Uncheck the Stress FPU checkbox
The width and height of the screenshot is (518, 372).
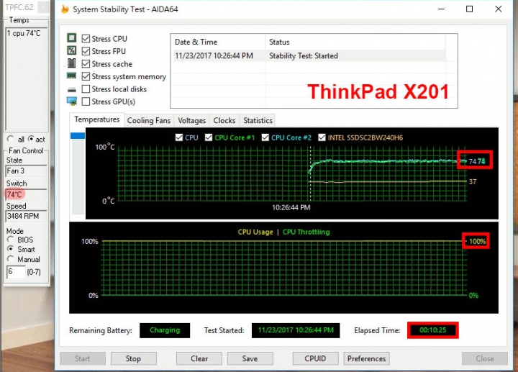(x=86, y=51)
